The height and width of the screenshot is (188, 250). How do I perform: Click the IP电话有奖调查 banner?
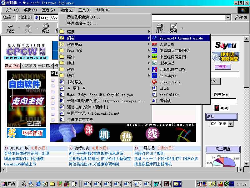pyautogui.click(x=225, y=57)
